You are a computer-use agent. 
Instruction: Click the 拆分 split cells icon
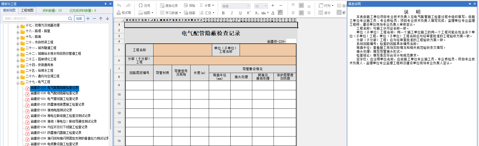click(324, 13)
